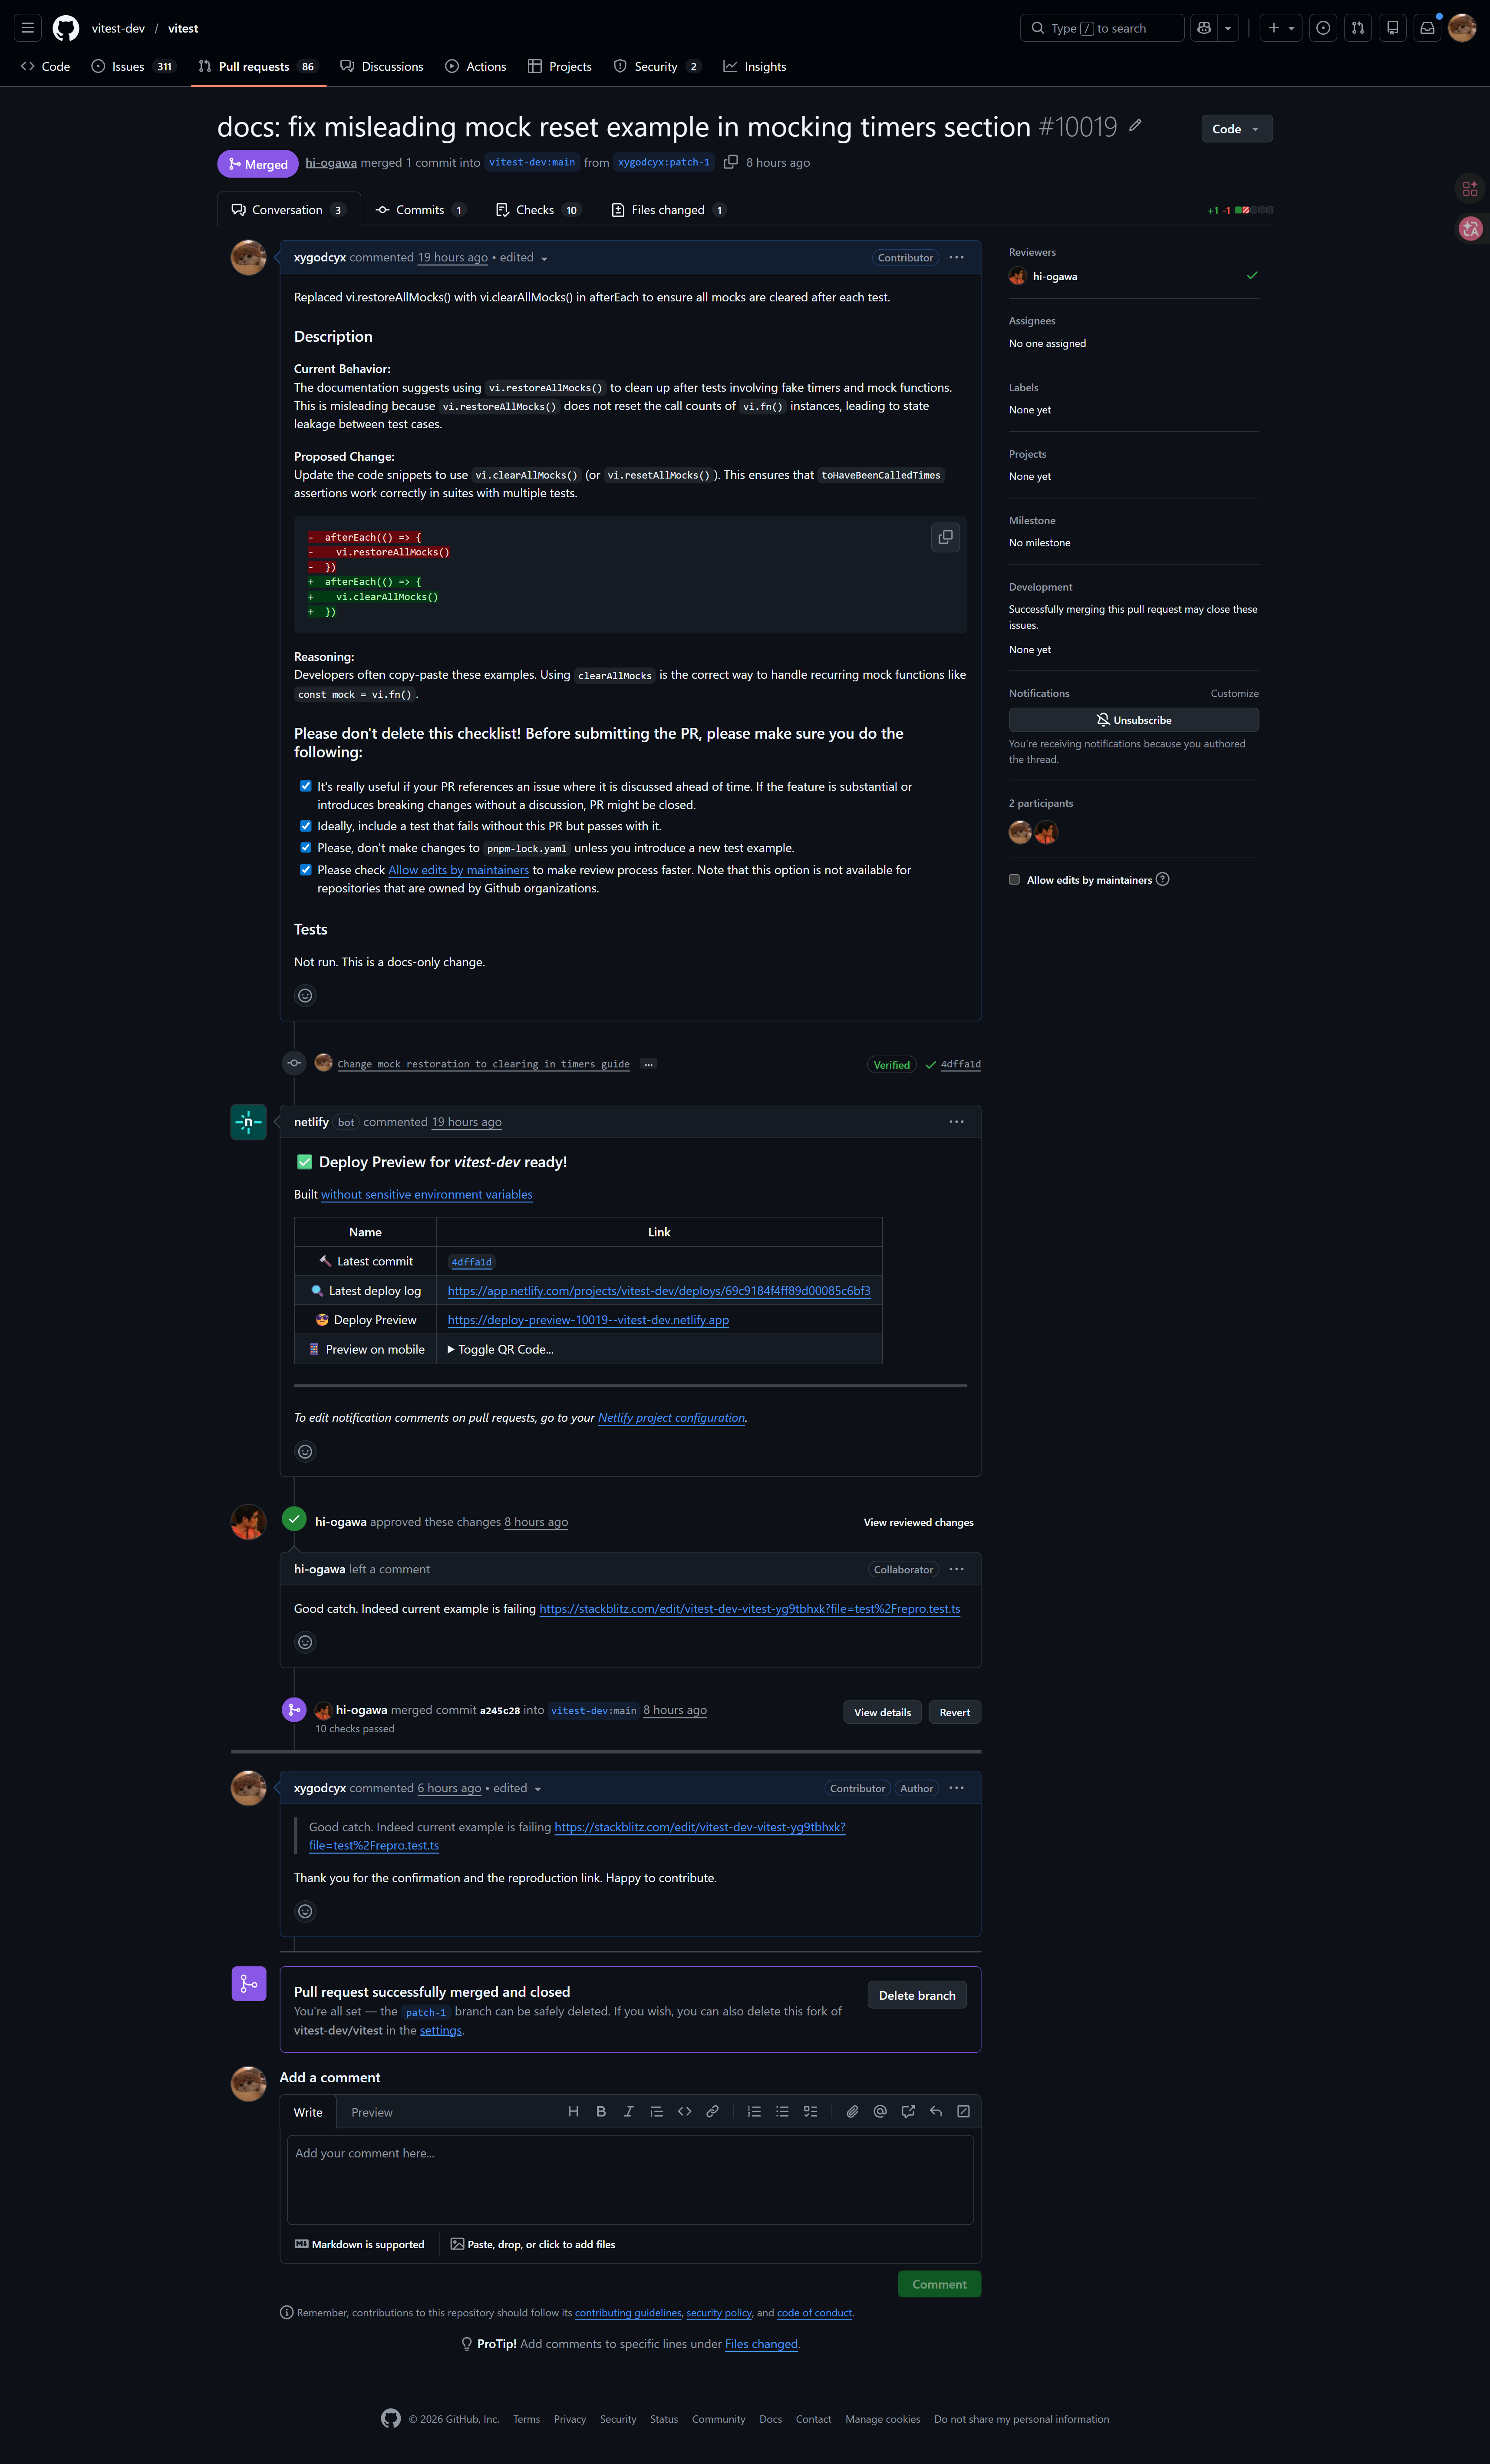Toggle the Allow edits by maintainers checkbox

(1014, 879)
